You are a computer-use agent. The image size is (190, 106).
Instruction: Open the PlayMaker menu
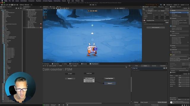[x=39, y=1]
